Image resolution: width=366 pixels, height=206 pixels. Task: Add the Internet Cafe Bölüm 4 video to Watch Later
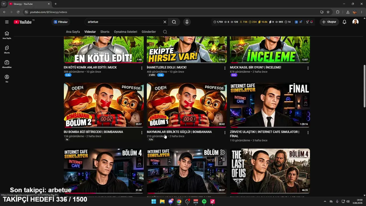tap(223, 153)
